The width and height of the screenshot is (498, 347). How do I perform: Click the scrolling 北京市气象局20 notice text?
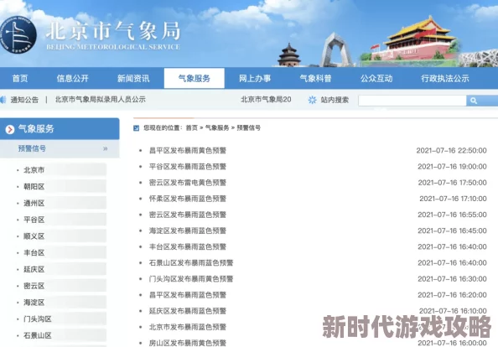[266, 100]
